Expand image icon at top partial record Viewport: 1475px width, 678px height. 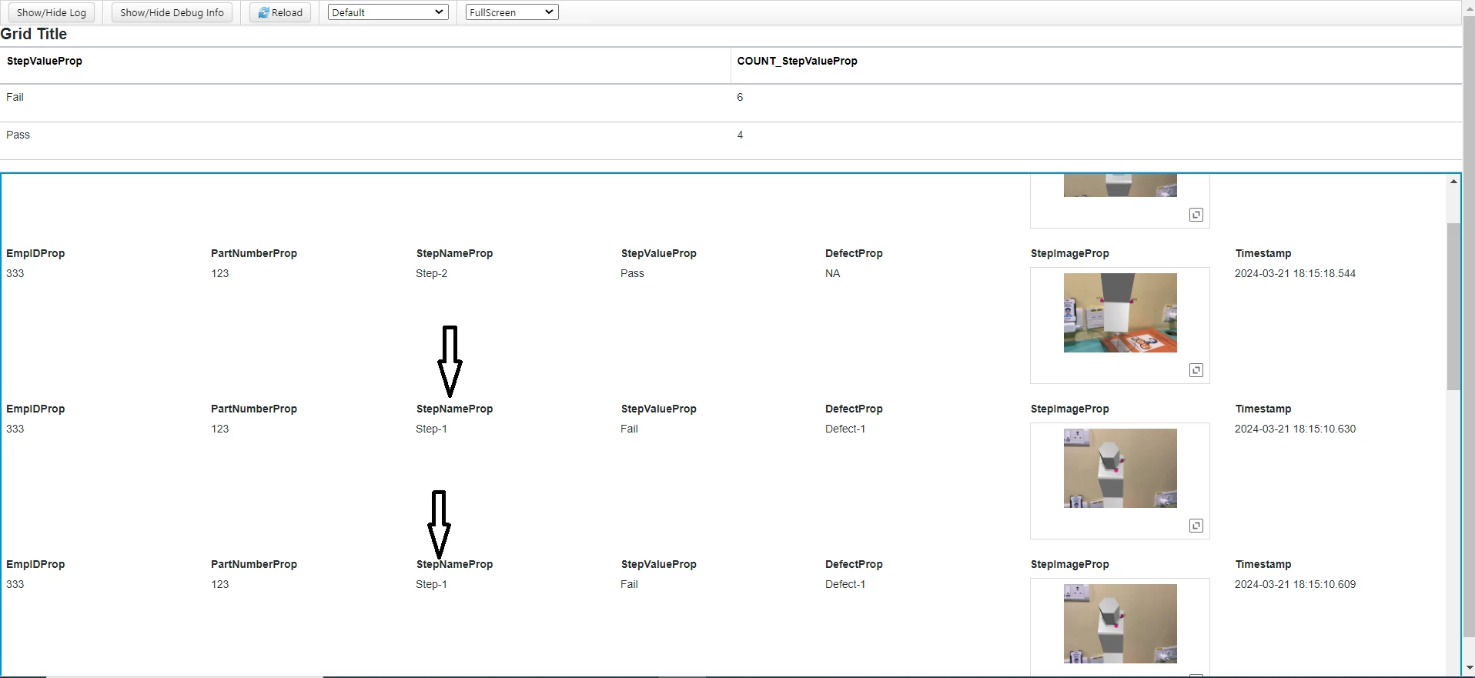click(x=1196, y=215)
